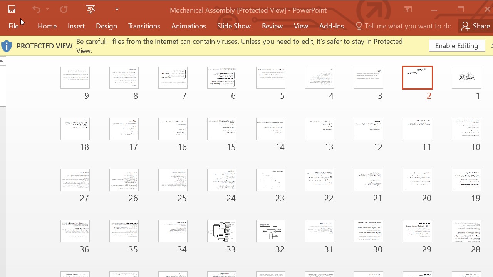Screen dimensions: 493x277
Task: Start slideshow from beginning icon
Action: point(91,10)
